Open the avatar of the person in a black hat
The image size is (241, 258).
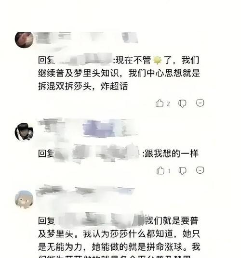tap(24, 132)
